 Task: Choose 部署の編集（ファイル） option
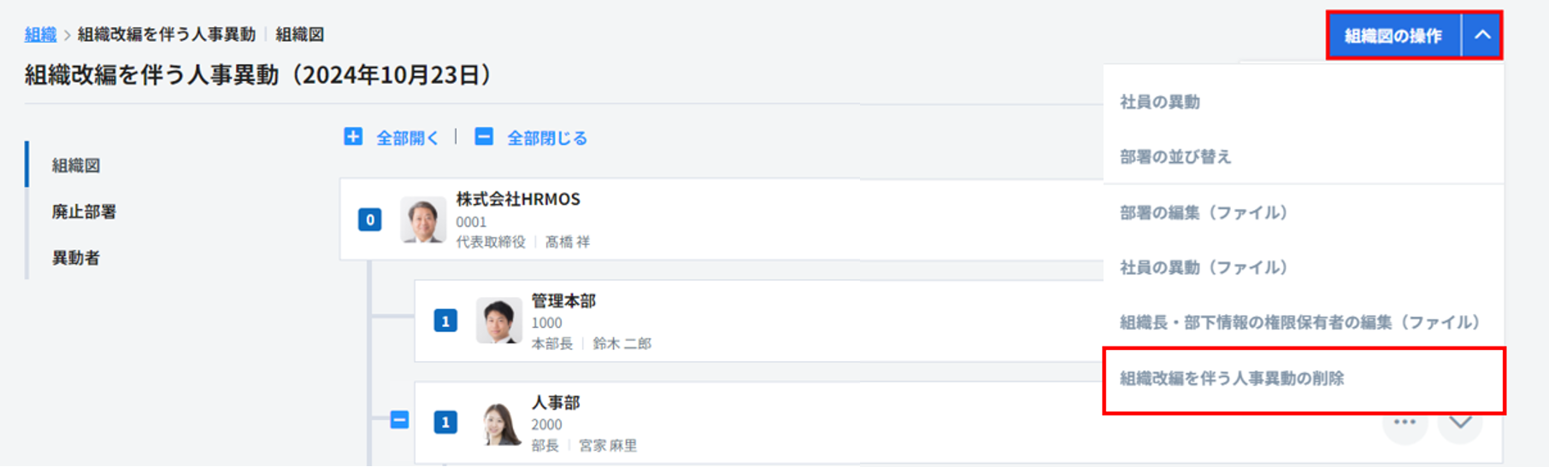pos(1204,213)
